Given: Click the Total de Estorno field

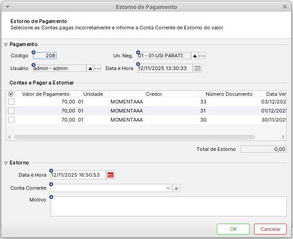Looking at the screenshot, I should pyautogui.click(x=264, y=149).
